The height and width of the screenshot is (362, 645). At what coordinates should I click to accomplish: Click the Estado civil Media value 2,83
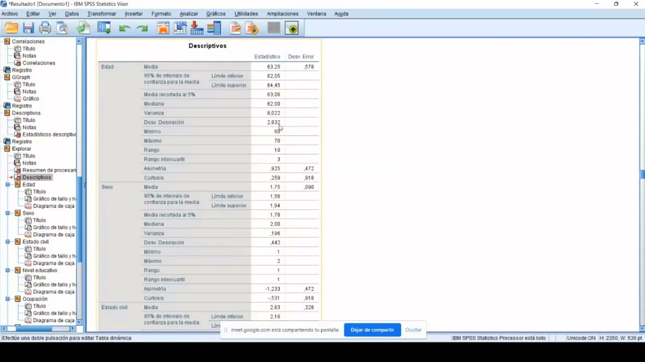pos(275,308)
